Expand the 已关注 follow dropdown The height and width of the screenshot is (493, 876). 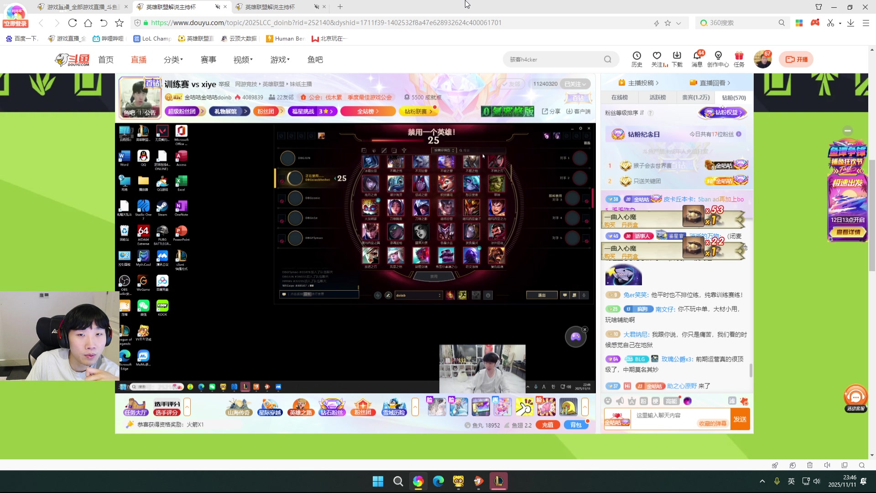tap(575, 84)
